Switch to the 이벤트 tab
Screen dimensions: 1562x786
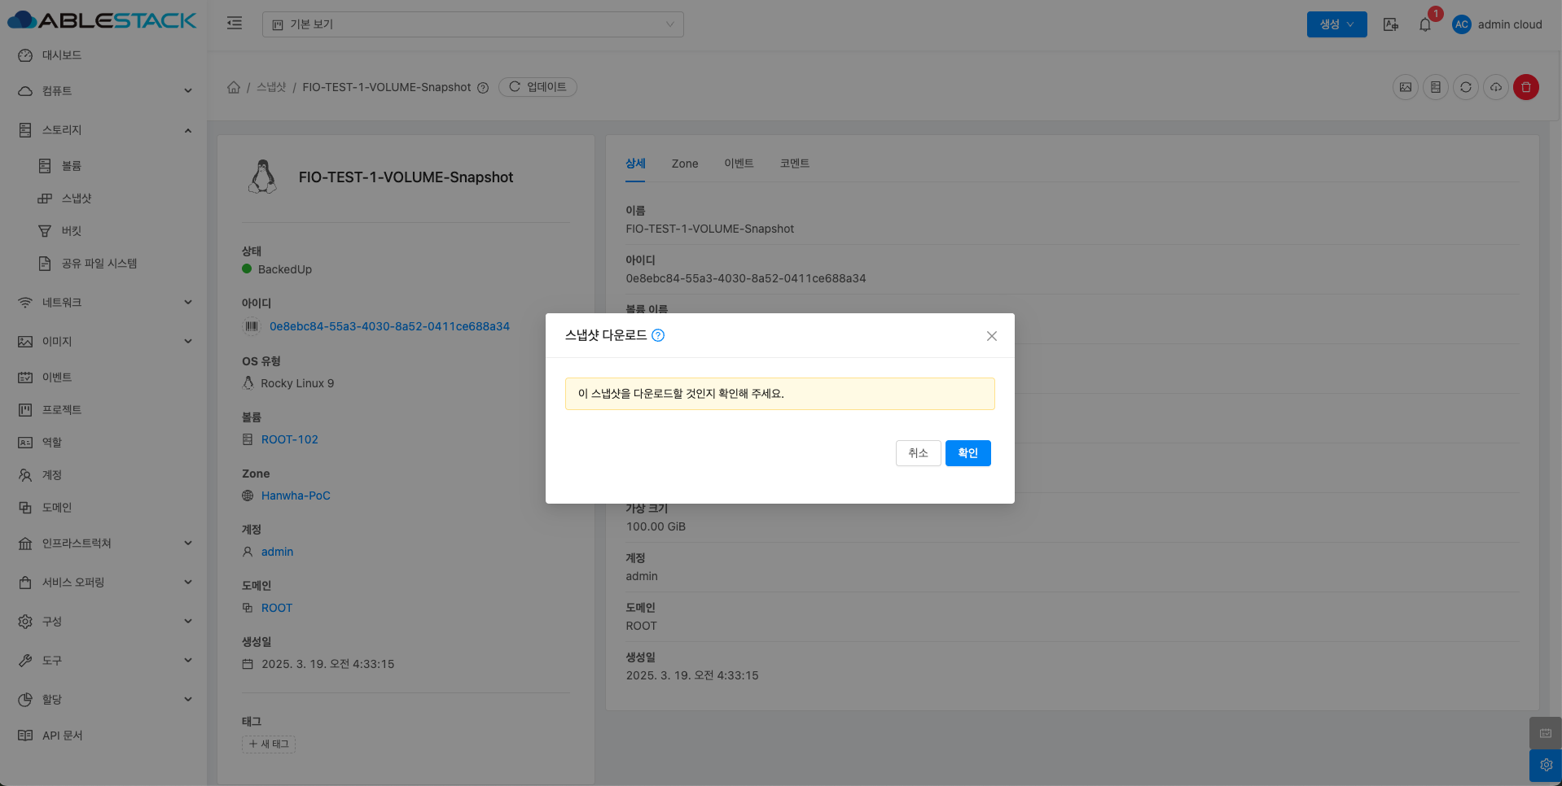738,164
